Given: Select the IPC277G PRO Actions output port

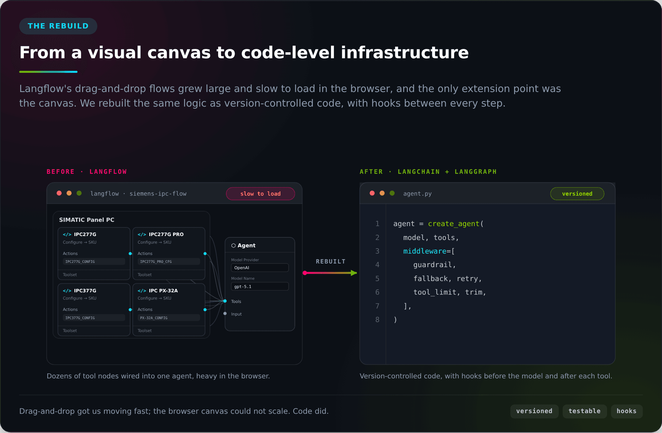Looking at the screenshot, I should [x=205, y=254].
